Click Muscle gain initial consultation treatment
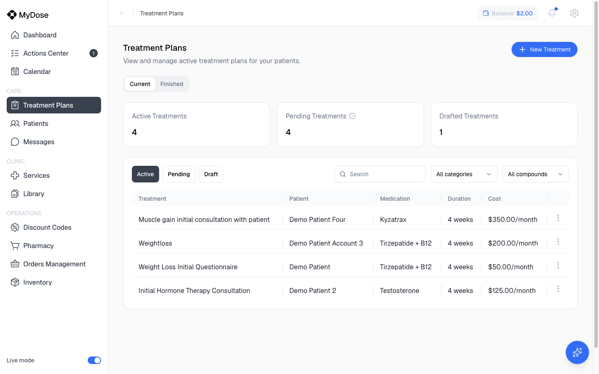 (204, 219)
